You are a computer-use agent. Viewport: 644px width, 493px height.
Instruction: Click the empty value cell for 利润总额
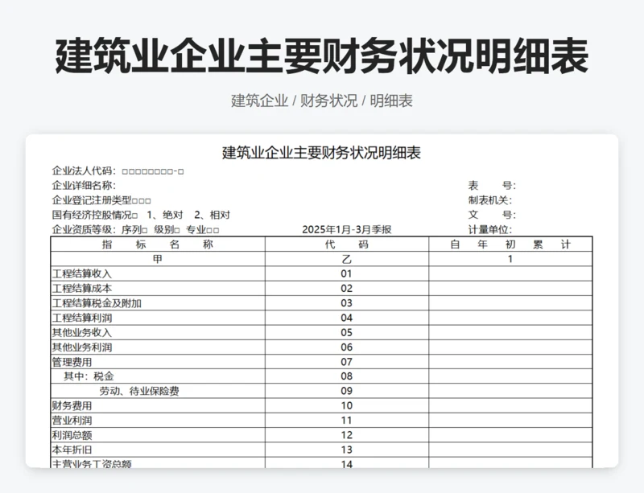coord(510,435)
